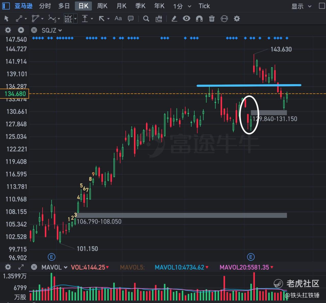Image resolution: width=326 pixels, height=303 pixels.
Task: Expand the arrow tool options arrow
Action: (108, 19)
